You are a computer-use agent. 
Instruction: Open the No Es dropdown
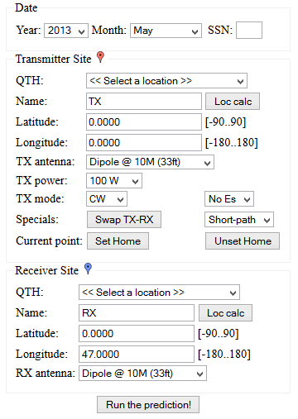point(229,199)
